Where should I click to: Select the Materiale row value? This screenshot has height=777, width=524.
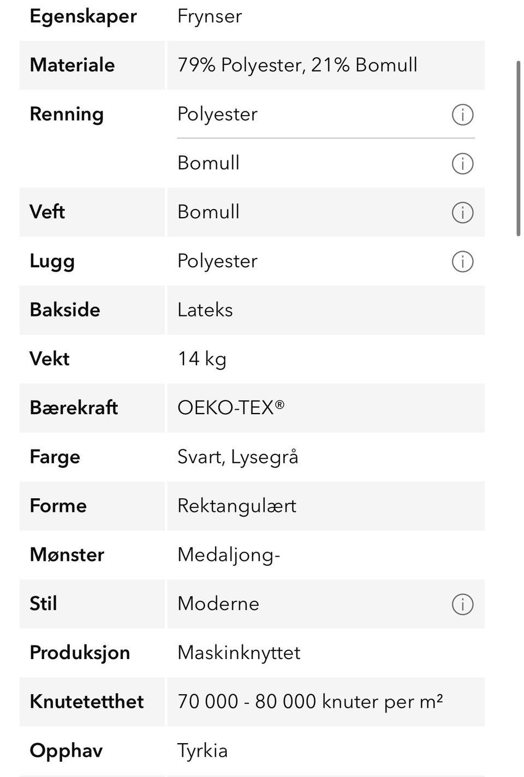[x=297, y=65]
